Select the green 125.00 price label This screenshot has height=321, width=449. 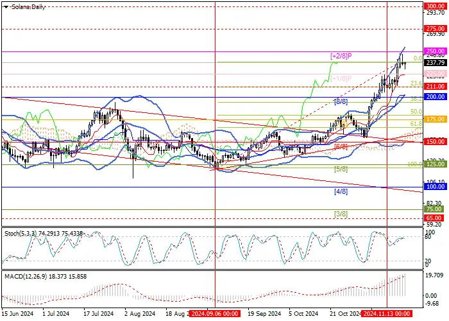pos(435,164)
